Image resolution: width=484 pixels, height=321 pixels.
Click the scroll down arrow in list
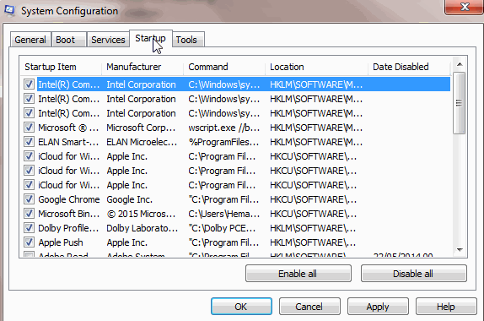point(460,249)
